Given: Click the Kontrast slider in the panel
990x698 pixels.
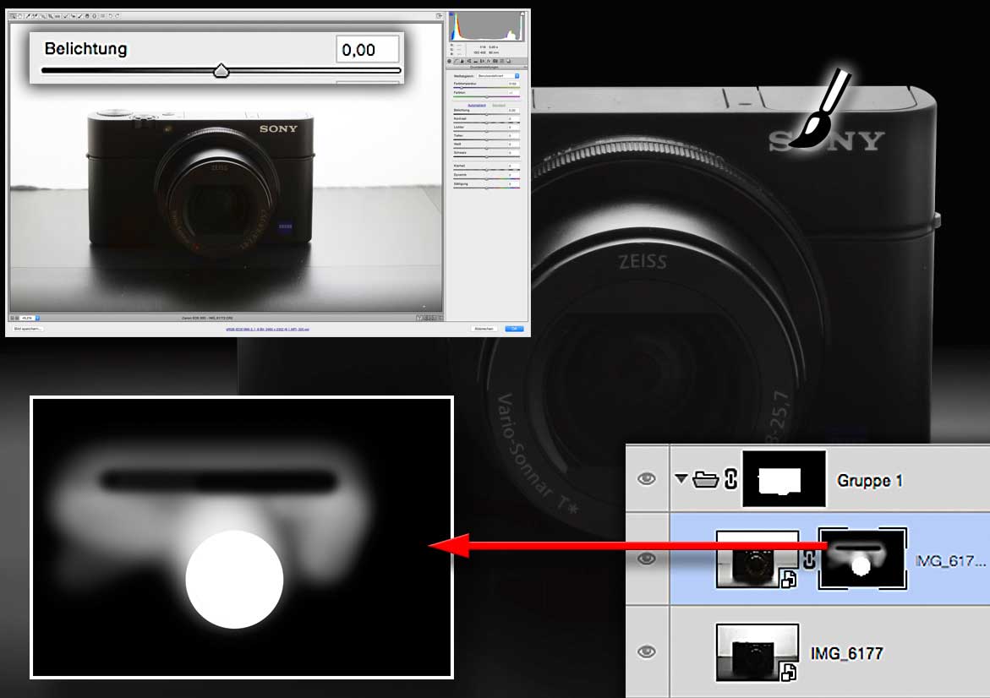Looking at the screenshot, I should click(486, 123).
